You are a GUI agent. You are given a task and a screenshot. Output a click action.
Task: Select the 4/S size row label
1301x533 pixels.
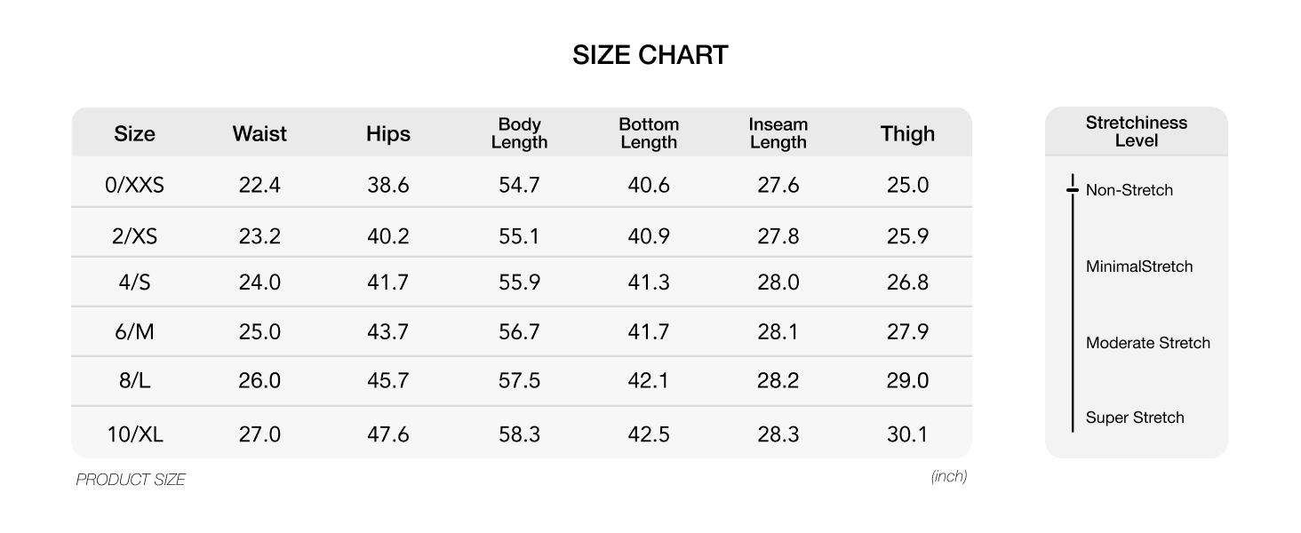(134, 282)
